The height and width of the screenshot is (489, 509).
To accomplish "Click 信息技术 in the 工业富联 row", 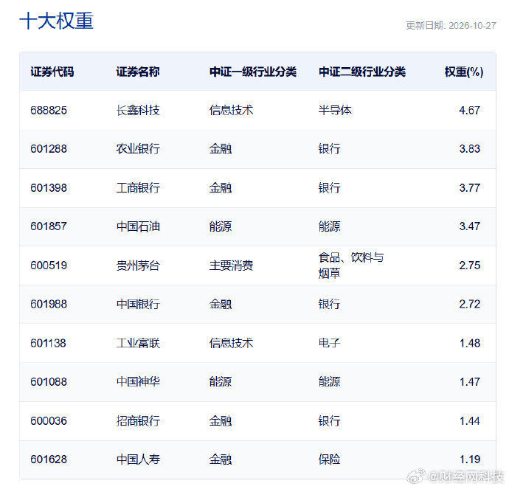I will click(x=231, y=343).
